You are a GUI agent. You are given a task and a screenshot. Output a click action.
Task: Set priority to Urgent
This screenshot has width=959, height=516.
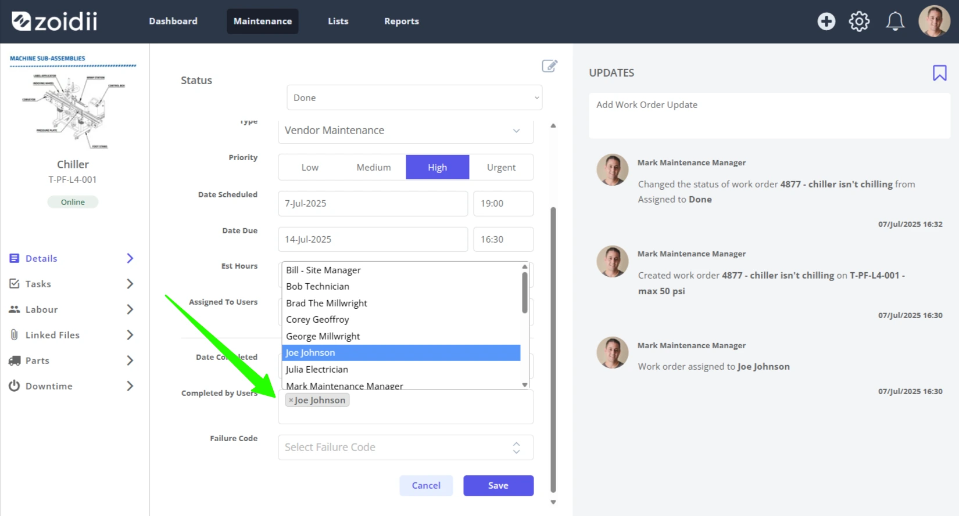[501, 167]
